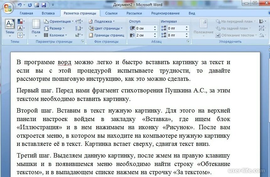The width and height of the screenshot is (270, 177).
Task: Switch to the Вставка tab
Action: pyautogui.click(x=48, y=13)
